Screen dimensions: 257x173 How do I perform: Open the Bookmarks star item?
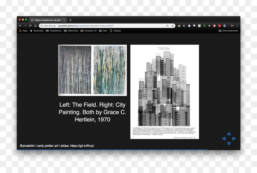[x=37, y=31]
